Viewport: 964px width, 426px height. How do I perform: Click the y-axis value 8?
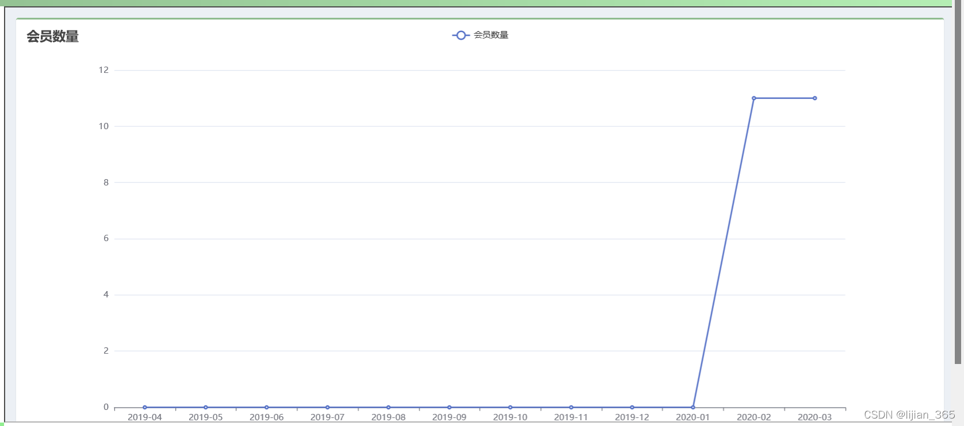[106, 183]
